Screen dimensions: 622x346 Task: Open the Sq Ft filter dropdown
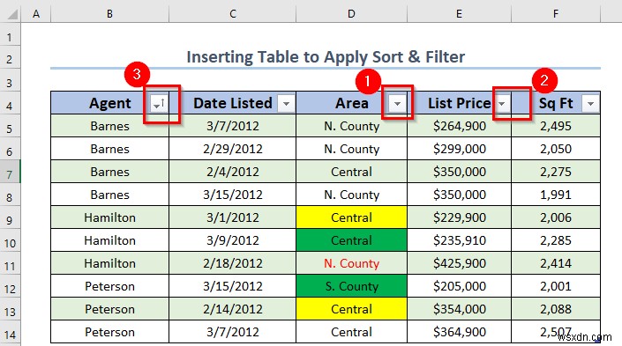pyautogui.click(x=590, y=104)
